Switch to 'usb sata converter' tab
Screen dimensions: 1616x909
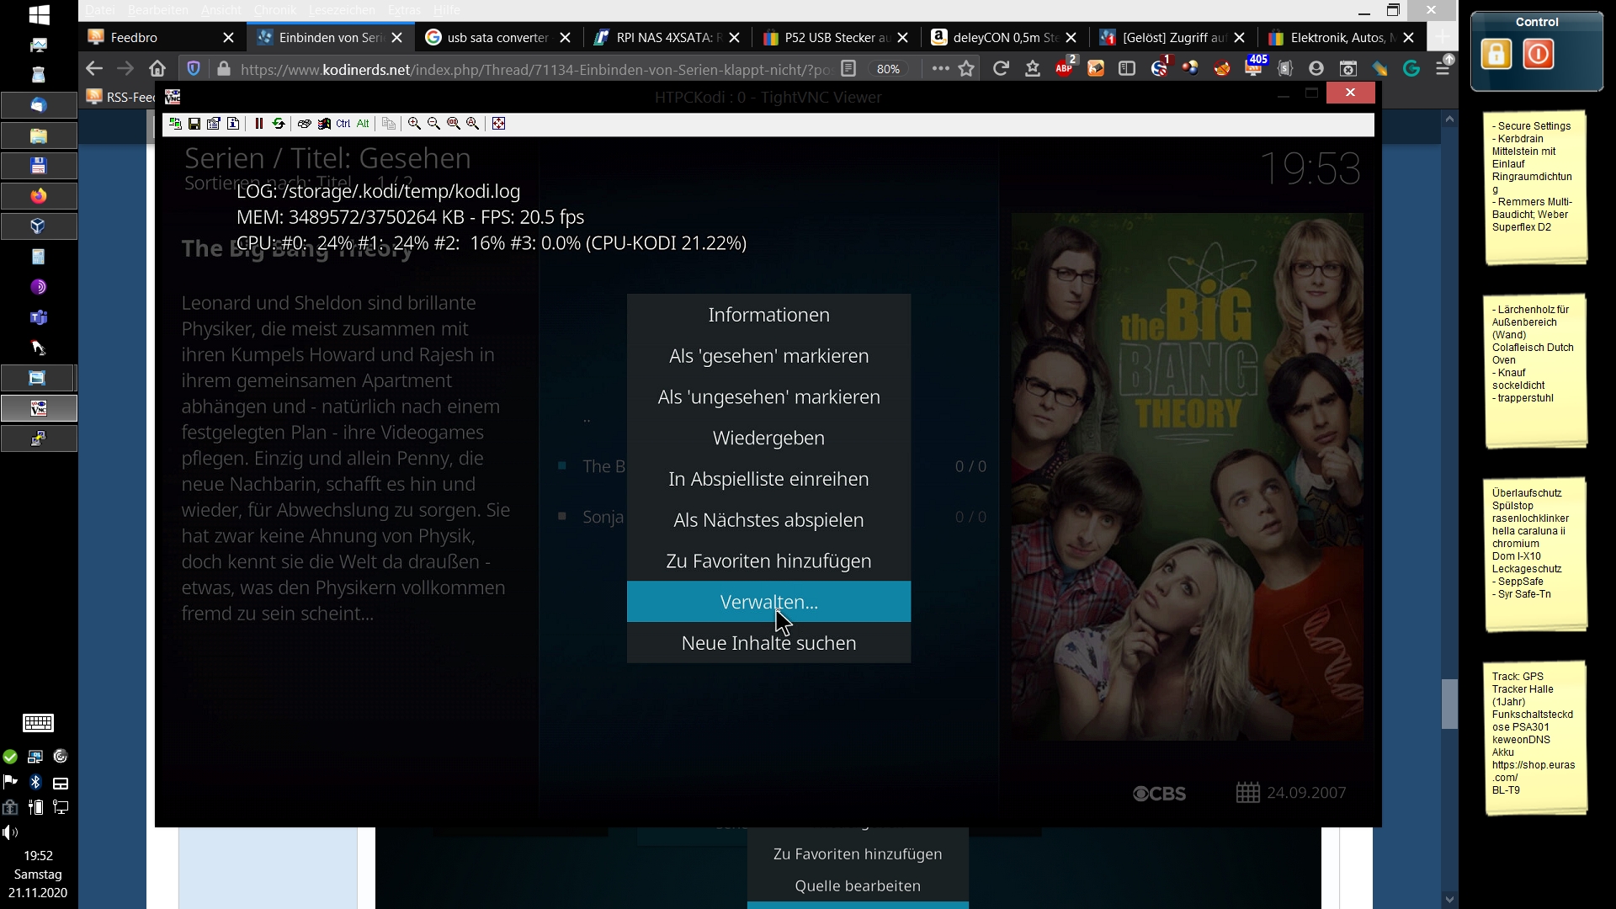(x=497, y=37)
